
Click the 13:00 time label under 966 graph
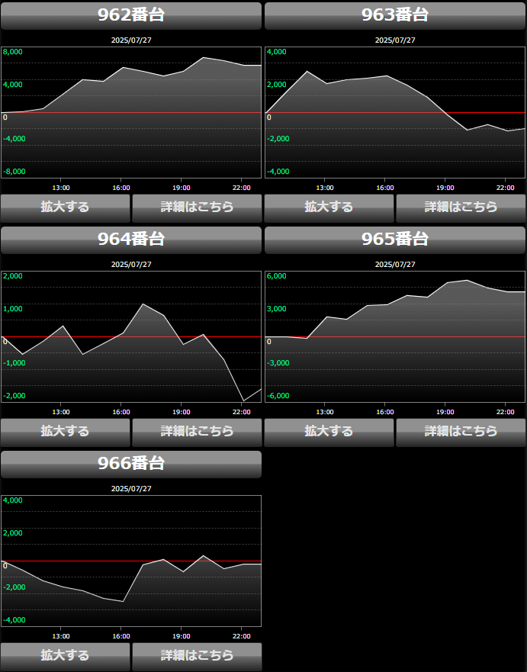pos(61,636)
